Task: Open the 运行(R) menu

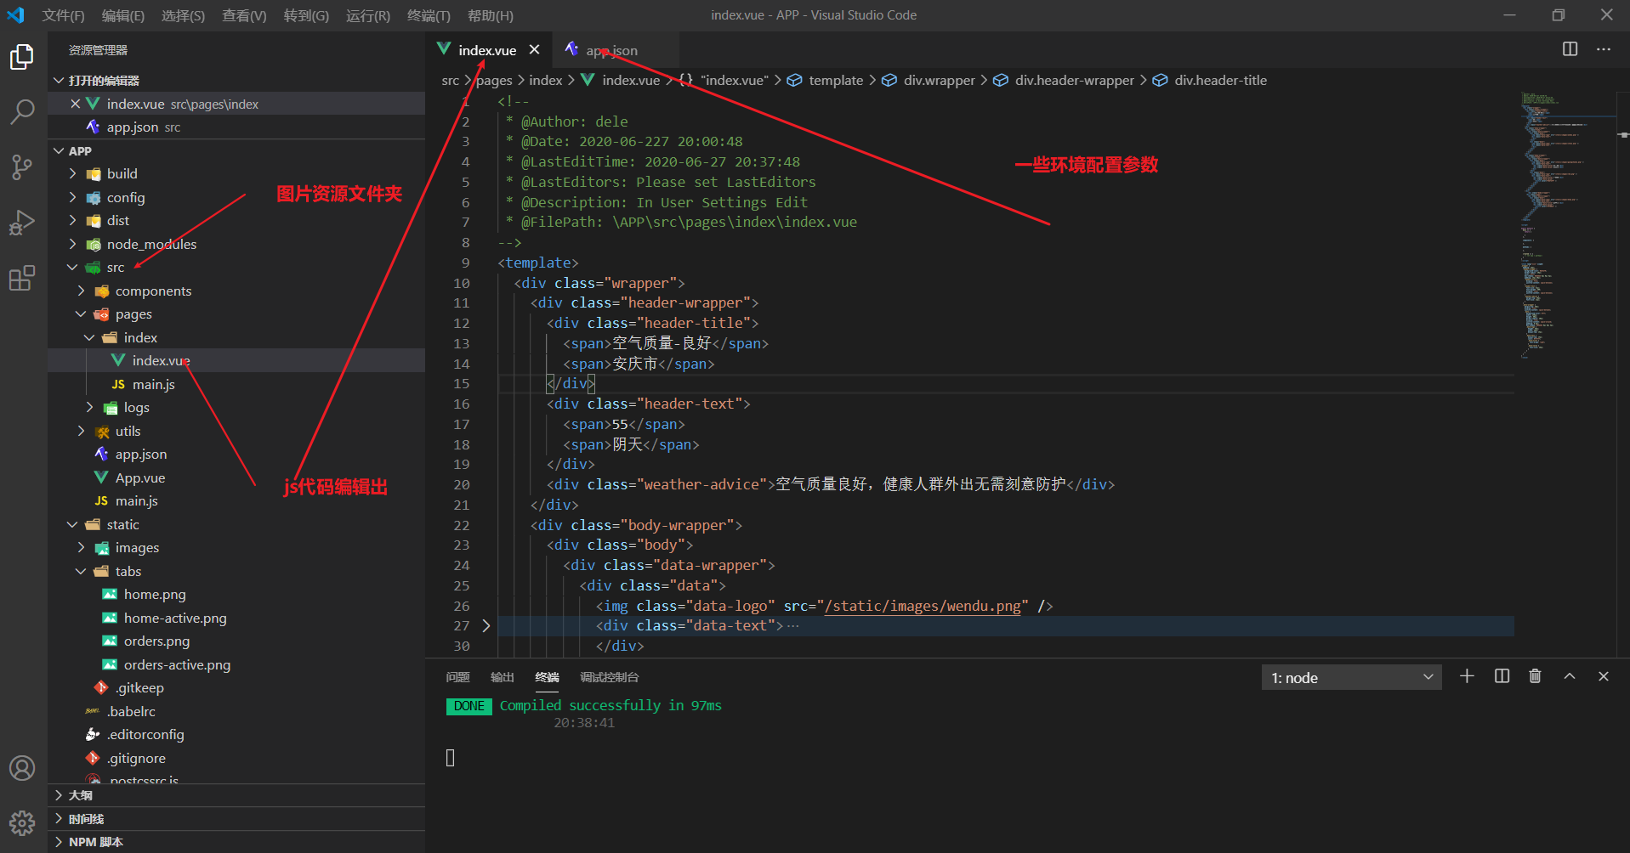Action: tap(368, 15)
